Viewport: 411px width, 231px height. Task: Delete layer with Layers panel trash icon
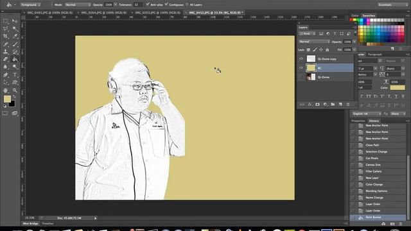(348, 105)
